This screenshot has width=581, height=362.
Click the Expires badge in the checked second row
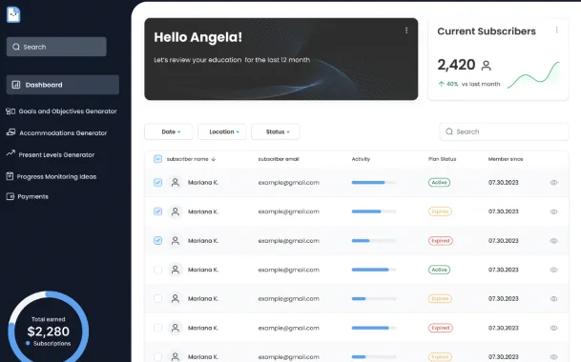[x=440, y=211]
